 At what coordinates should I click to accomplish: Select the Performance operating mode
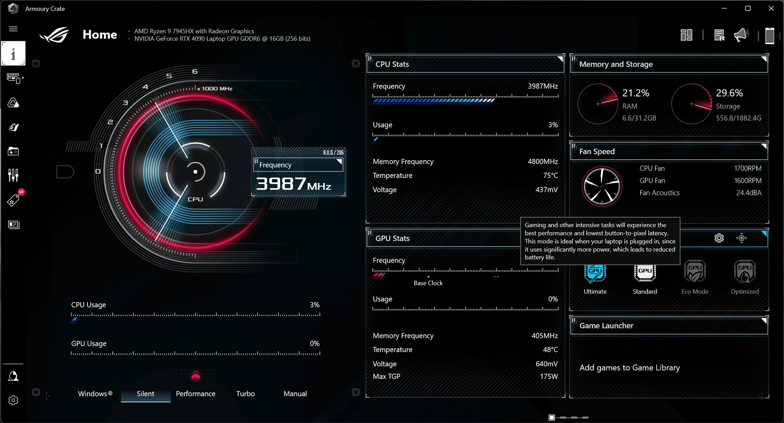[x=196, y=393]
